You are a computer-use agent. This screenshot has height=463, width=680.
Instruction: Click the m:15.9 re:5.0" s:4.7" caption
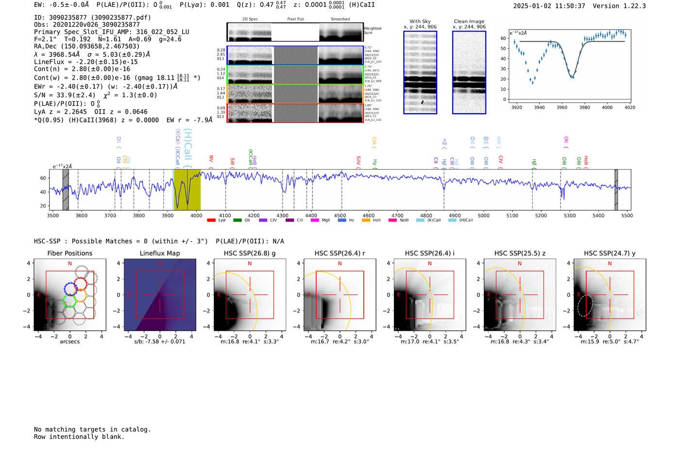[610, 342]
